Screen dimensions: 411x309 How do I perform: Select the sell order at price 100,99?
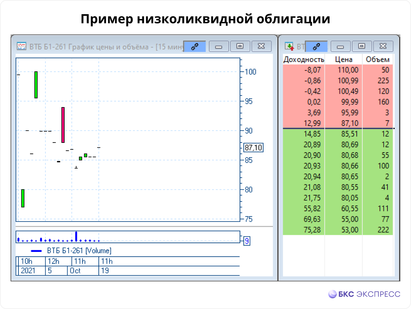pos(338,81)
